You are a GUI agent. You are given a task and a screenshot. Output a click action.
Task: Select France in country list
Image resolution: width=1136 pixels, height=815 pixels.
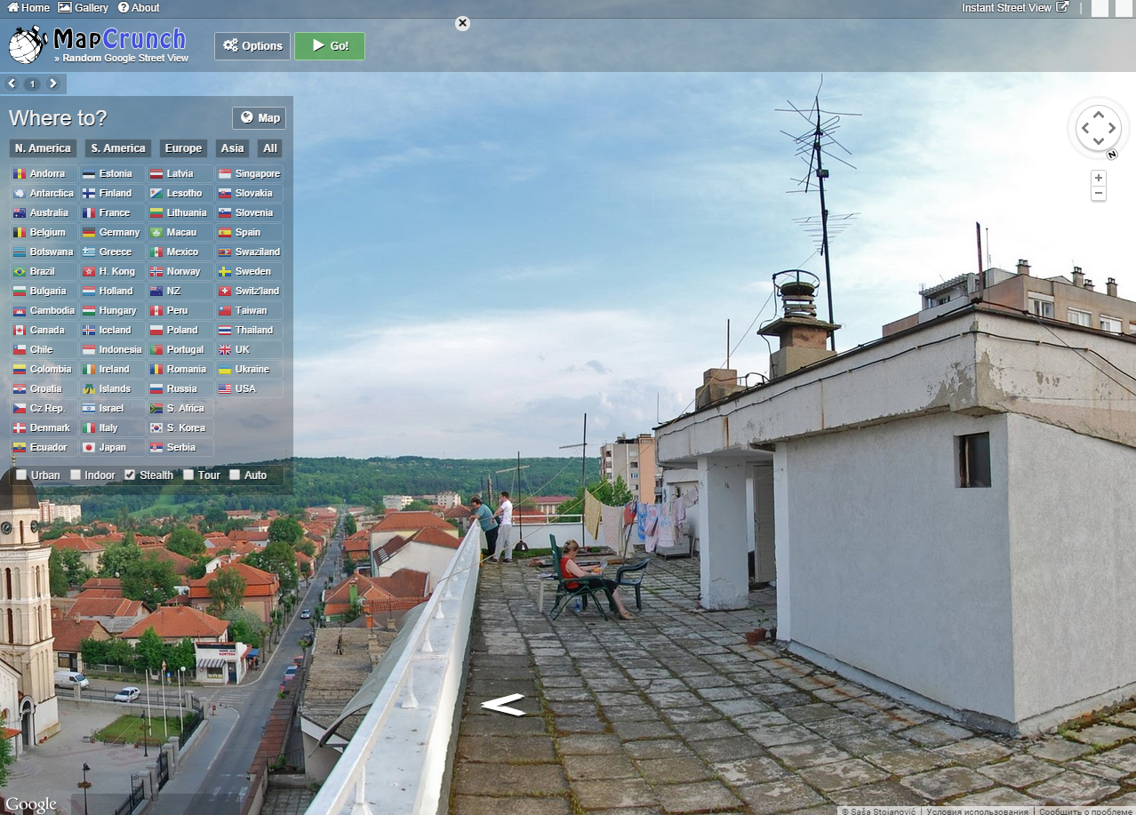112,213
